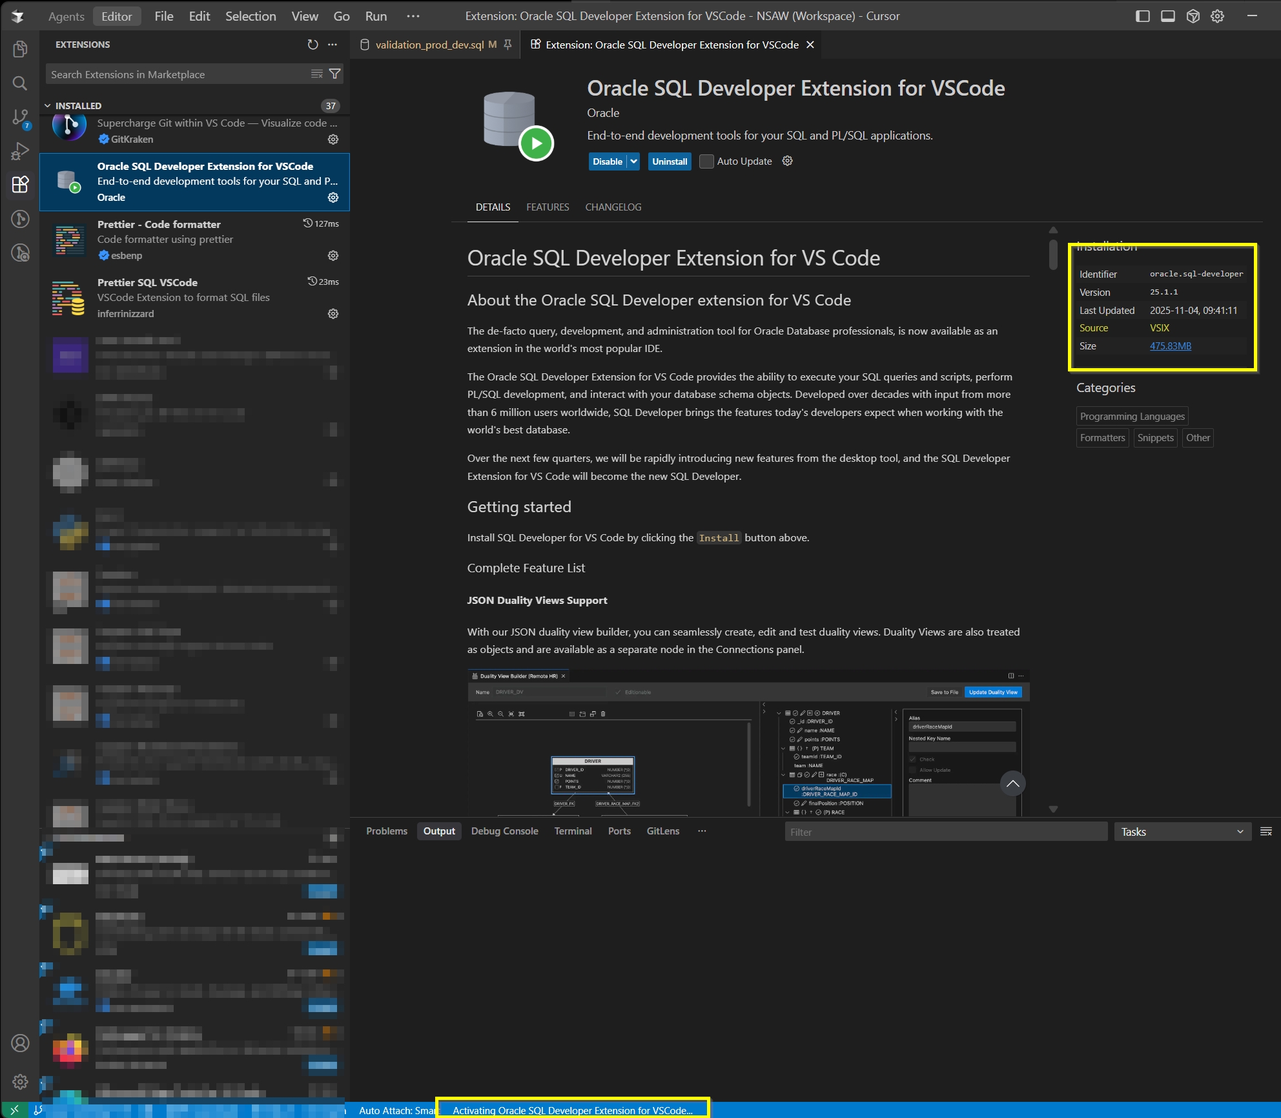Click the 475.83MB size link
The height and width of the screenshot is (1118, 1281).
click(x=1170, y=346)
